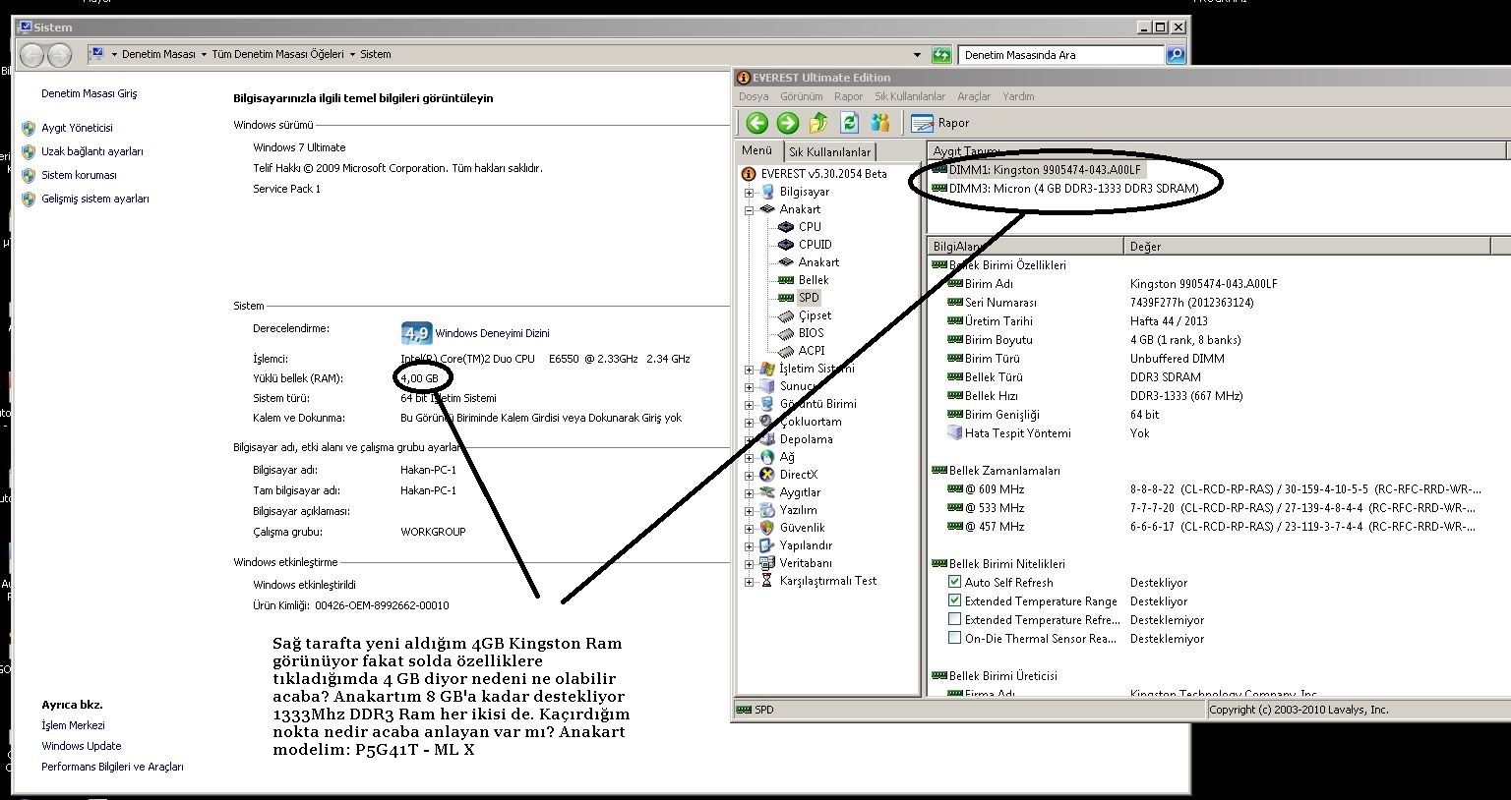Viewport: 1511px width, 800px height.
Task: Toggle the Auto Self Refresh checkbox
Action: coord(954,583)
